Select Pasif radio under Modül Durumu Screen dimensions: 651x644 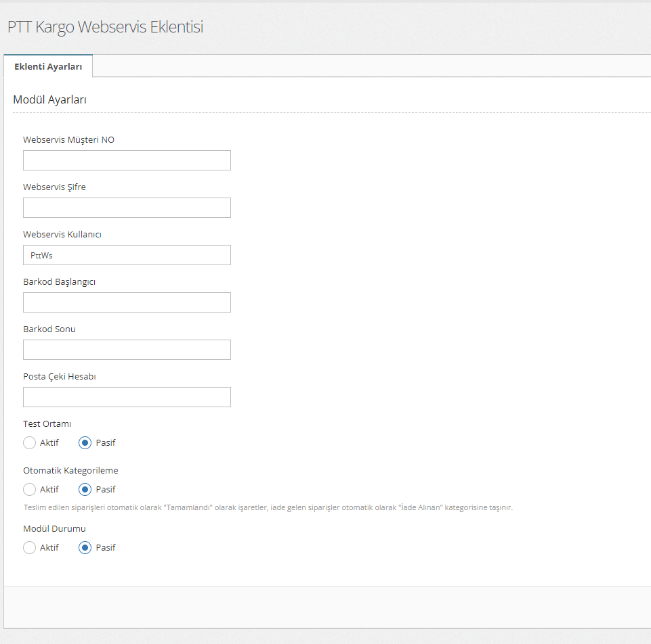85,548
